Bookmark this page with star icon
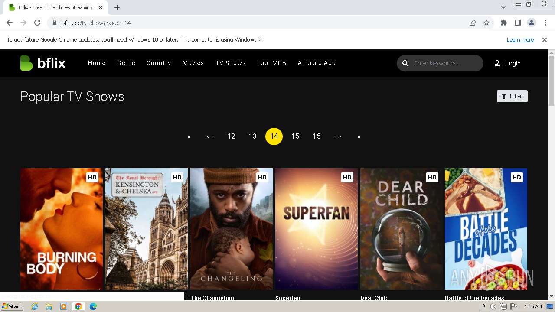The image size is (555, 312). pos(486,23)
